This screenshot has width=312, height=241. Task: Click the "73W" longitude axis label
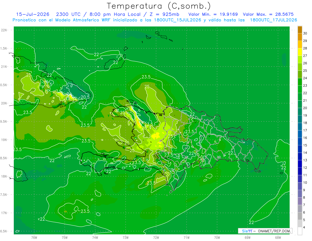click(126, 237)
